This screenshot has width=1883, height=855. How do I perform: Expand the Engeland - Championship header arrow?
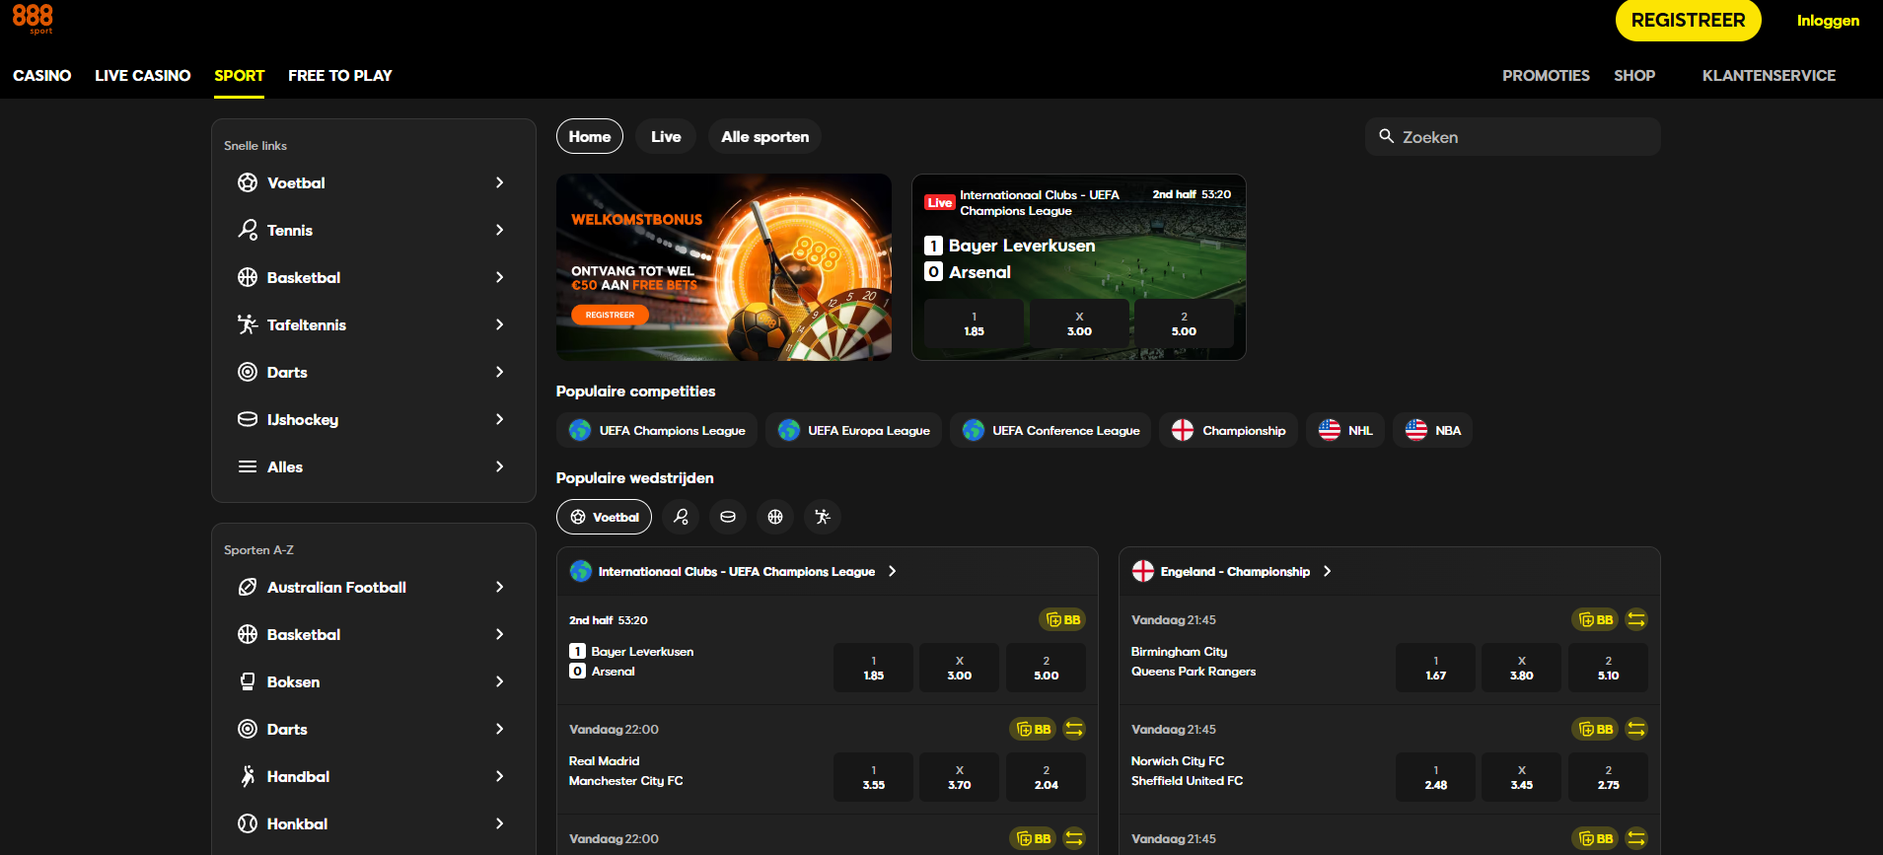point(1327,571)
